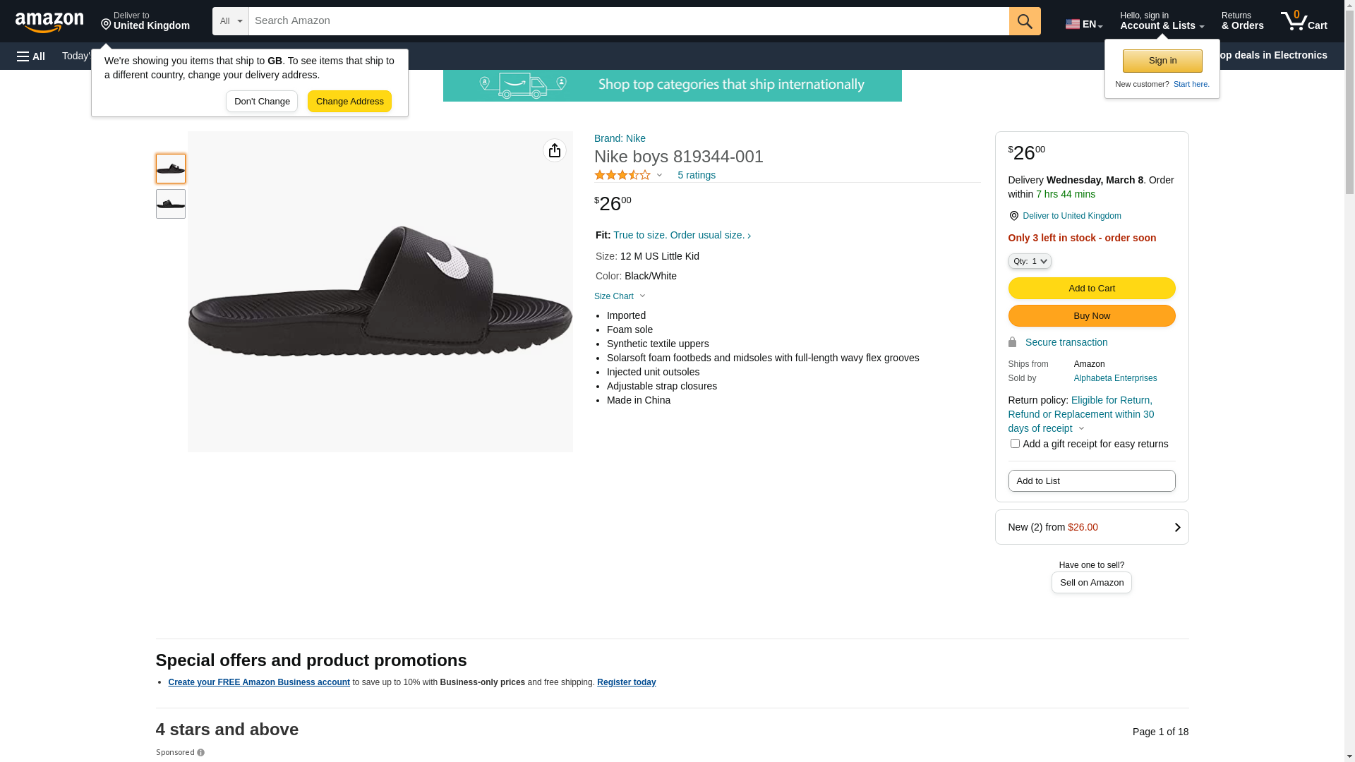
Task: Click the Change Address button
Action: 349,101
